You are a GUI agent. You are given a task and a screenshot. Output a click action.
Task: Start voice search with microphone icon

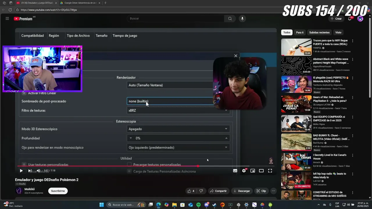click(x=242, y=19)
